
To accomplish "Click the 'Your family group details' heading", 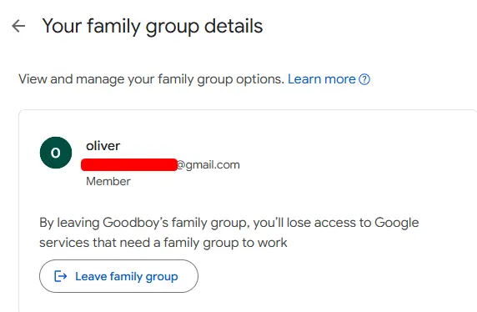I will [x=153, y=27].
